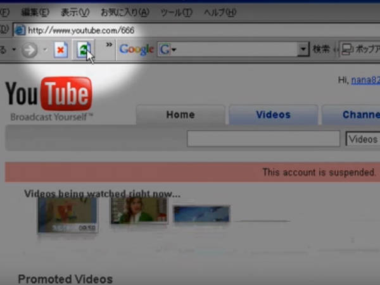Image resolution: width=380 pixels, height=285 pixels.
Task: Open the first video thumbnail being watched
Action: [x=67, y=214]
